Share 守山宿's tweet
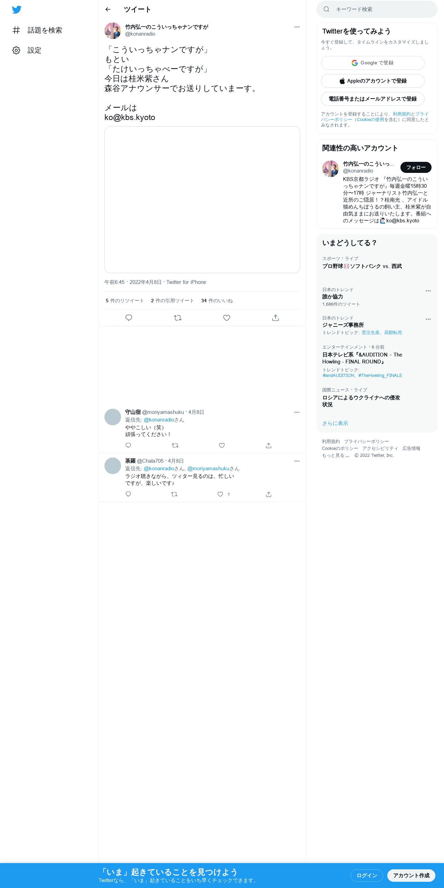444x888 pixels. [x=269, y=445]
